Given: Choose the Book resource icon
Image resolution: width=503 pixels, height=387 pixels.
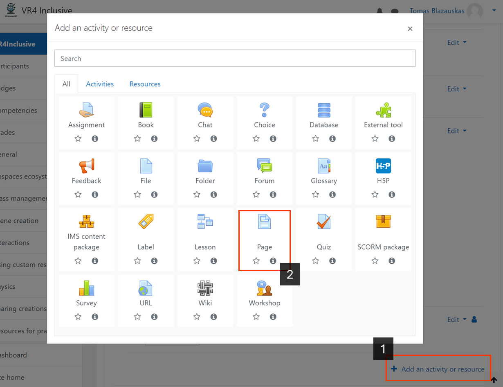Looking at the screenshot, I should click(x=146, y=110).
